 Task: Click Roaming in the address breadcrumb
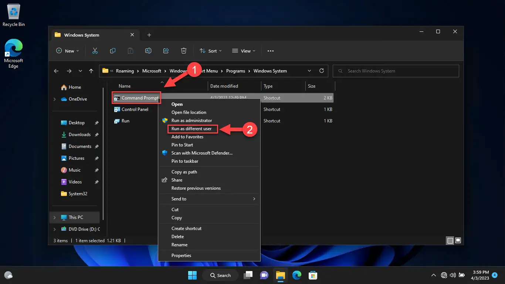point(125,71)
